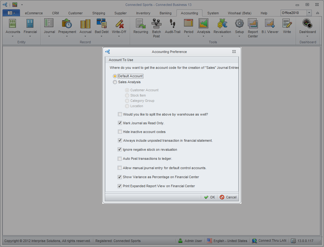Image resolution: width=324 pixels, height=247 pixels.
Task: Click English - United States language indicator
Action: coord(227,241)
